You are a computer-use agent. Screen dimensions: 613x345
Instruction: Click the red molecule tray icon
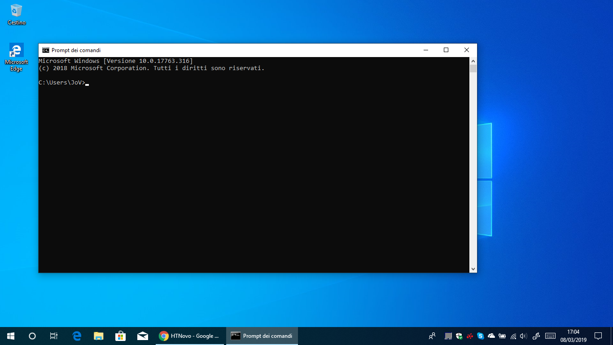470,336
